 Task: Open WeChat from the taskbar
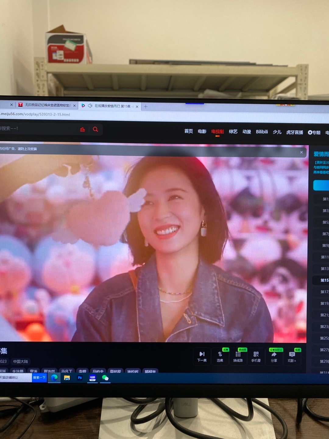pyautogui.click(x=105, y=378)
